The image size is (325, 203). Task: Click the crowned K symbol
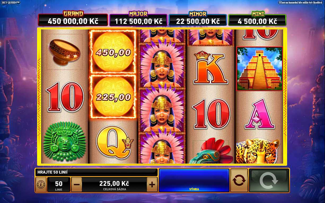point(211,68)
